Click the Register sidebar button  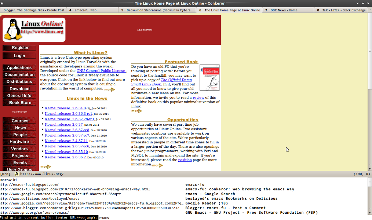tap(19, 47)
